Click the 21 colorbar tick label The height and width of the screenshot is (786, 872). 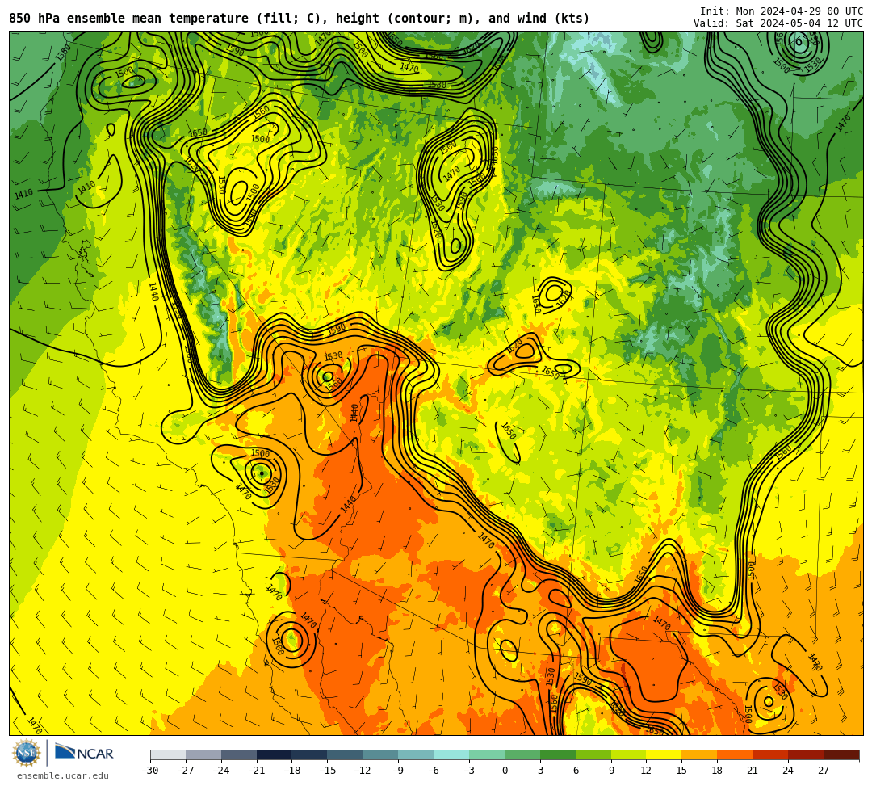click(x=753, y=771)
